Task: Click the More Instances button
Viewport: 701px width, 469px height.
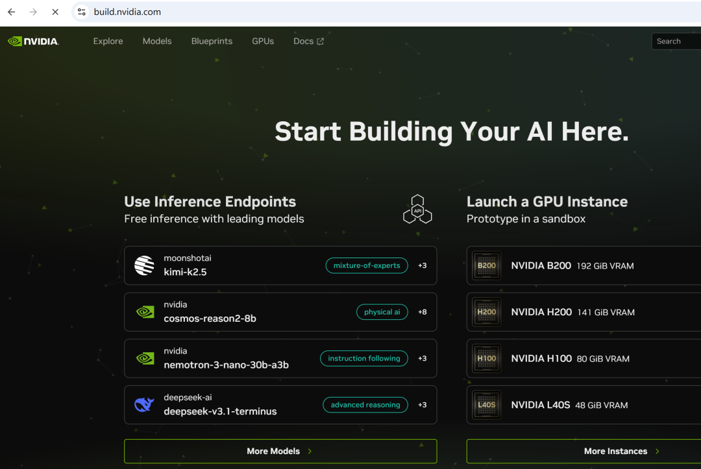Action: tap(584, 451)
